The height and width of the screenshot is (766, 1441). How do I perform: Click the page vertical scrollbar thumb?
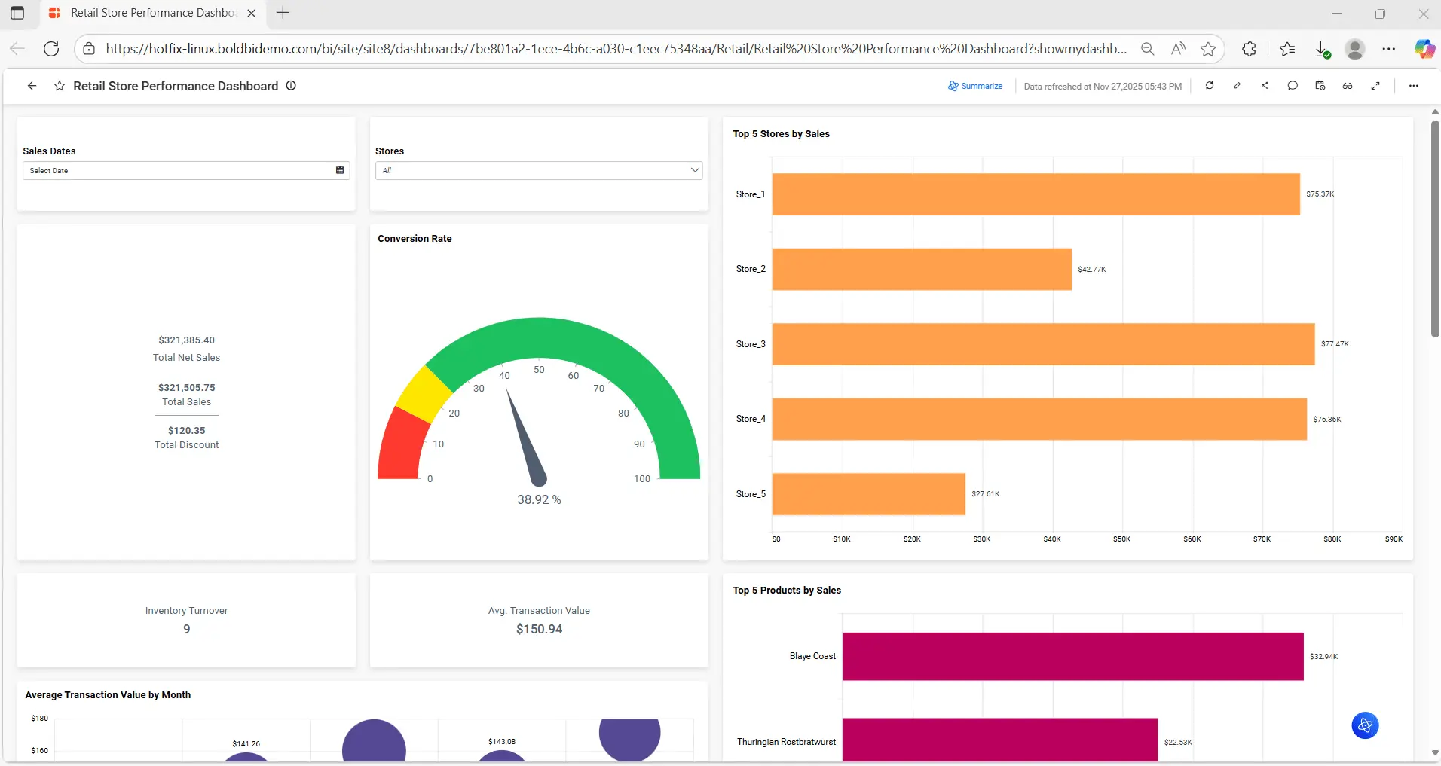tap(1435, 229)
